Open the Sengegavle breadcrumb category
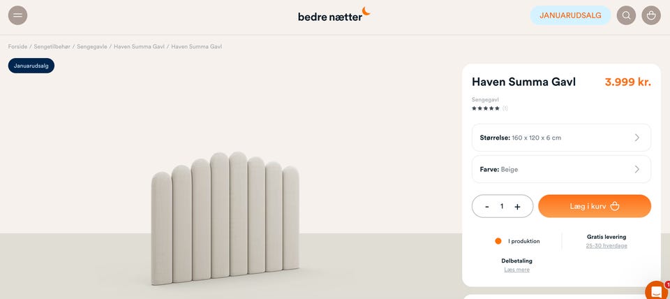Image resolution: width=670 pixels, height=299 pixels. 92,47
